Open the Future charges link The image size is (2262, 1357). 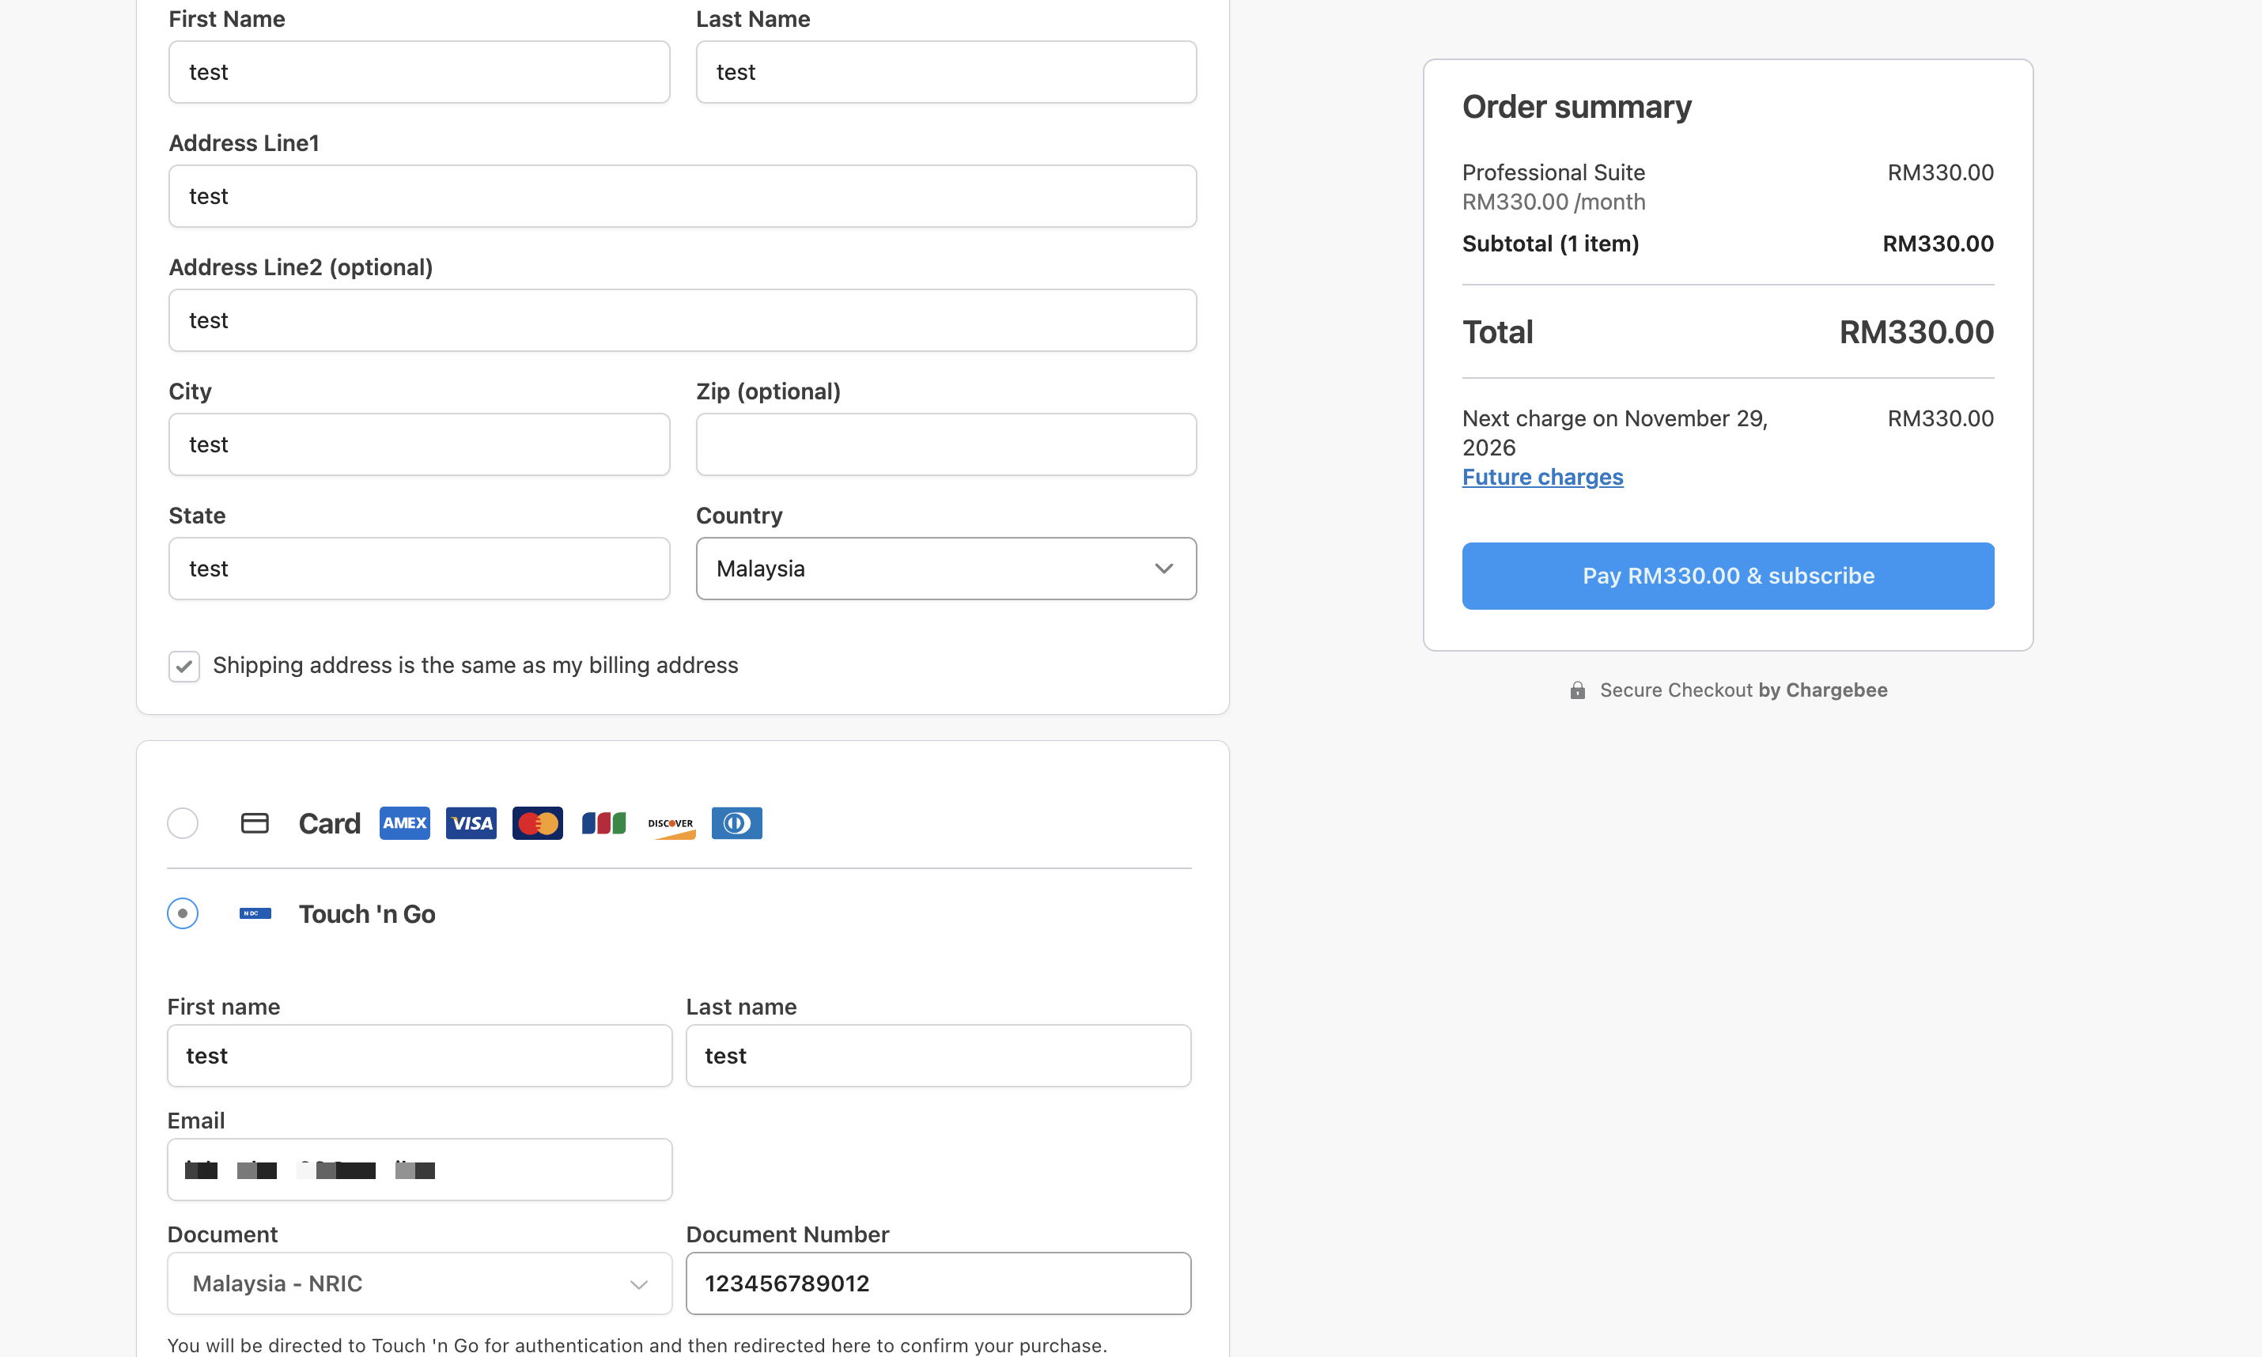click(1542, 478)
